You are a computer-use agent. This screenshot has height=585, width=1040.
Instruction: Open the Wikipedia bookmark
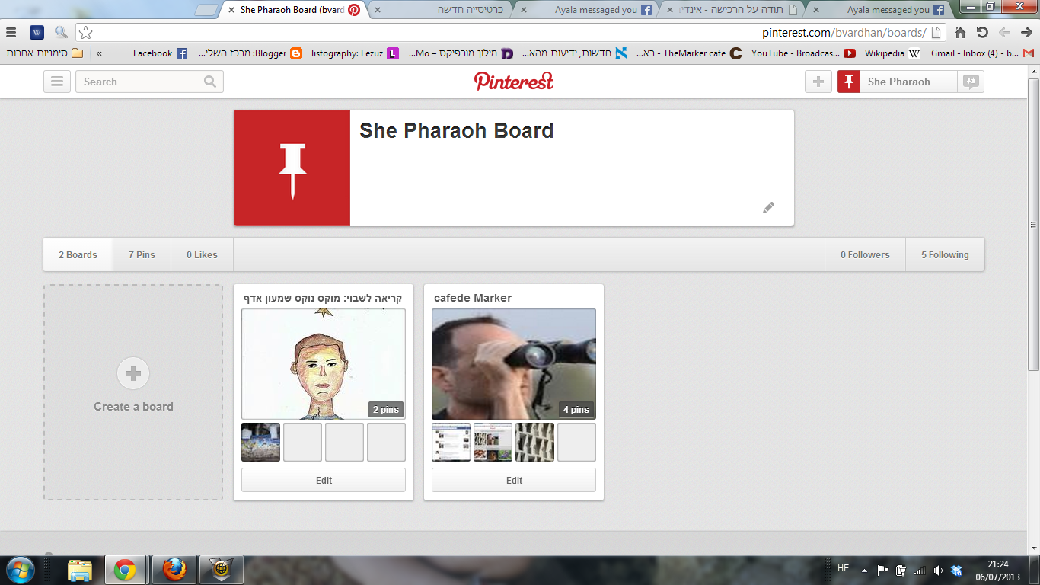point(892,53)
